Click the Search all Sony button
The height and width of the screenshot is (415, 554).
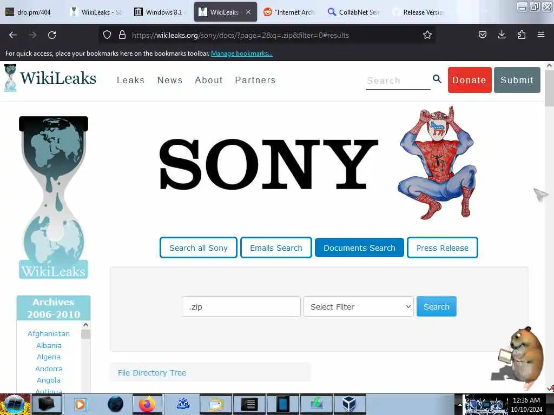tap(198, 247)
